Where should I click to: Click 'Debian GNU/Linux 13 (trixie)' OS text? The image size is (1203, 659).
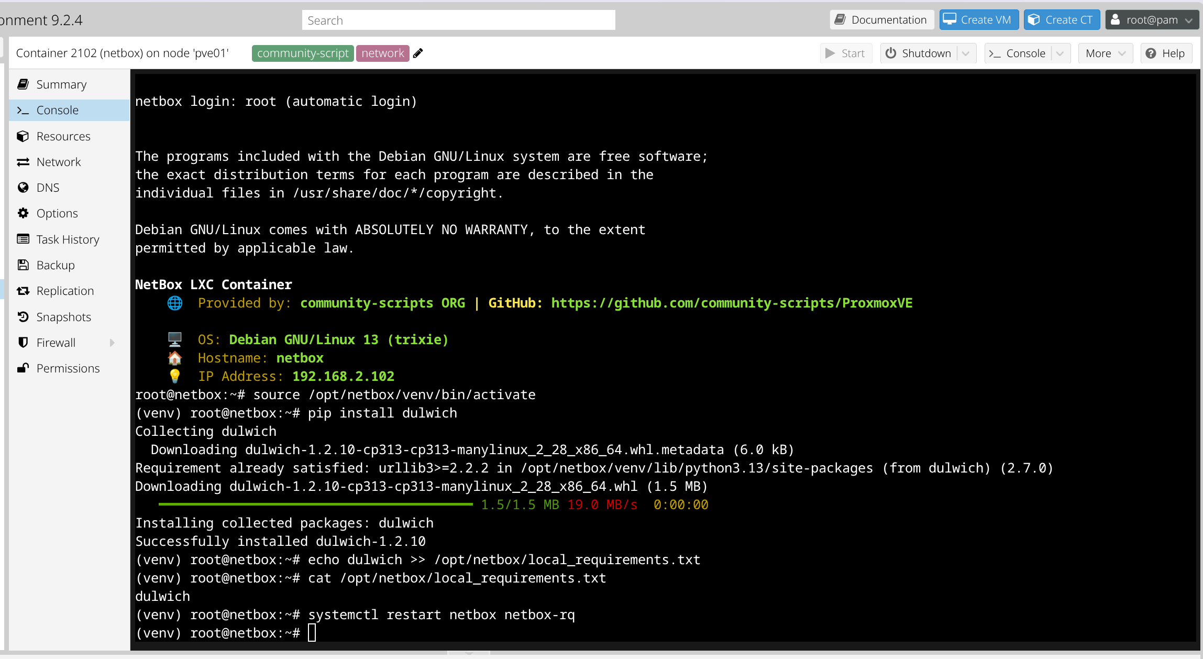(x=339, y=339)
